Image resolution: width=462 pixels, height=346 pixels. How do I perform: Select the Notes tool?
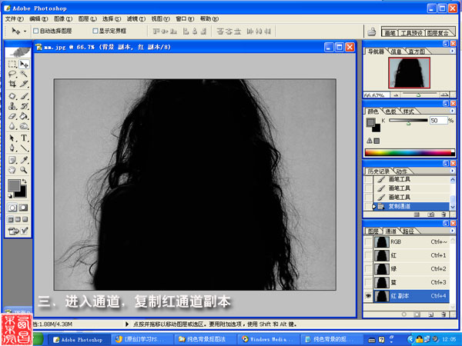pyautogui.click(x=12, y=160)
